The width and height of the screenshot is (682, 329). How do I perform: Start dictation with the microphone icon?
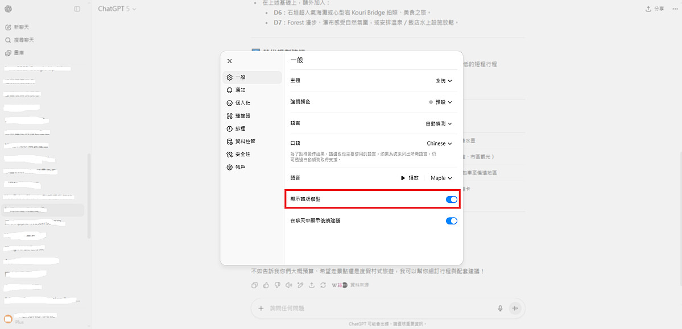(x=500, y=307)
